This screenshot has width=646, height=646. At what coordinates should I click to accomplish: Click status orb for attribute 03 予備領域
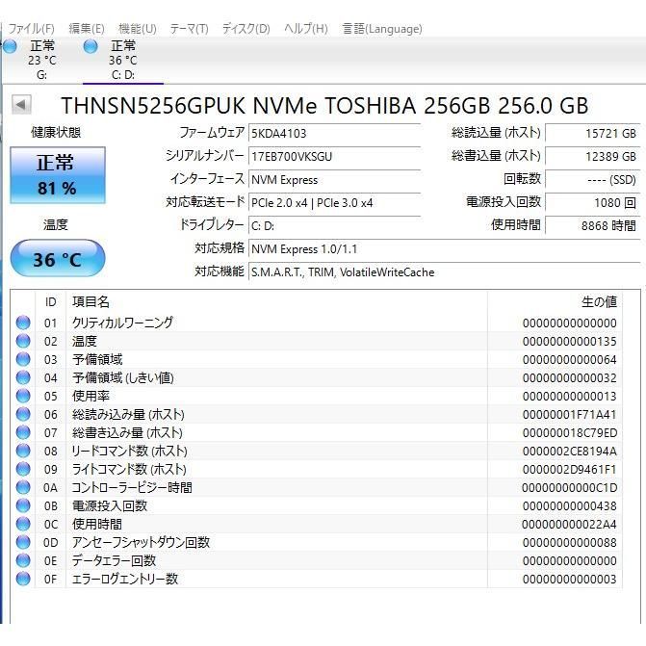click(x=23, y=359)
